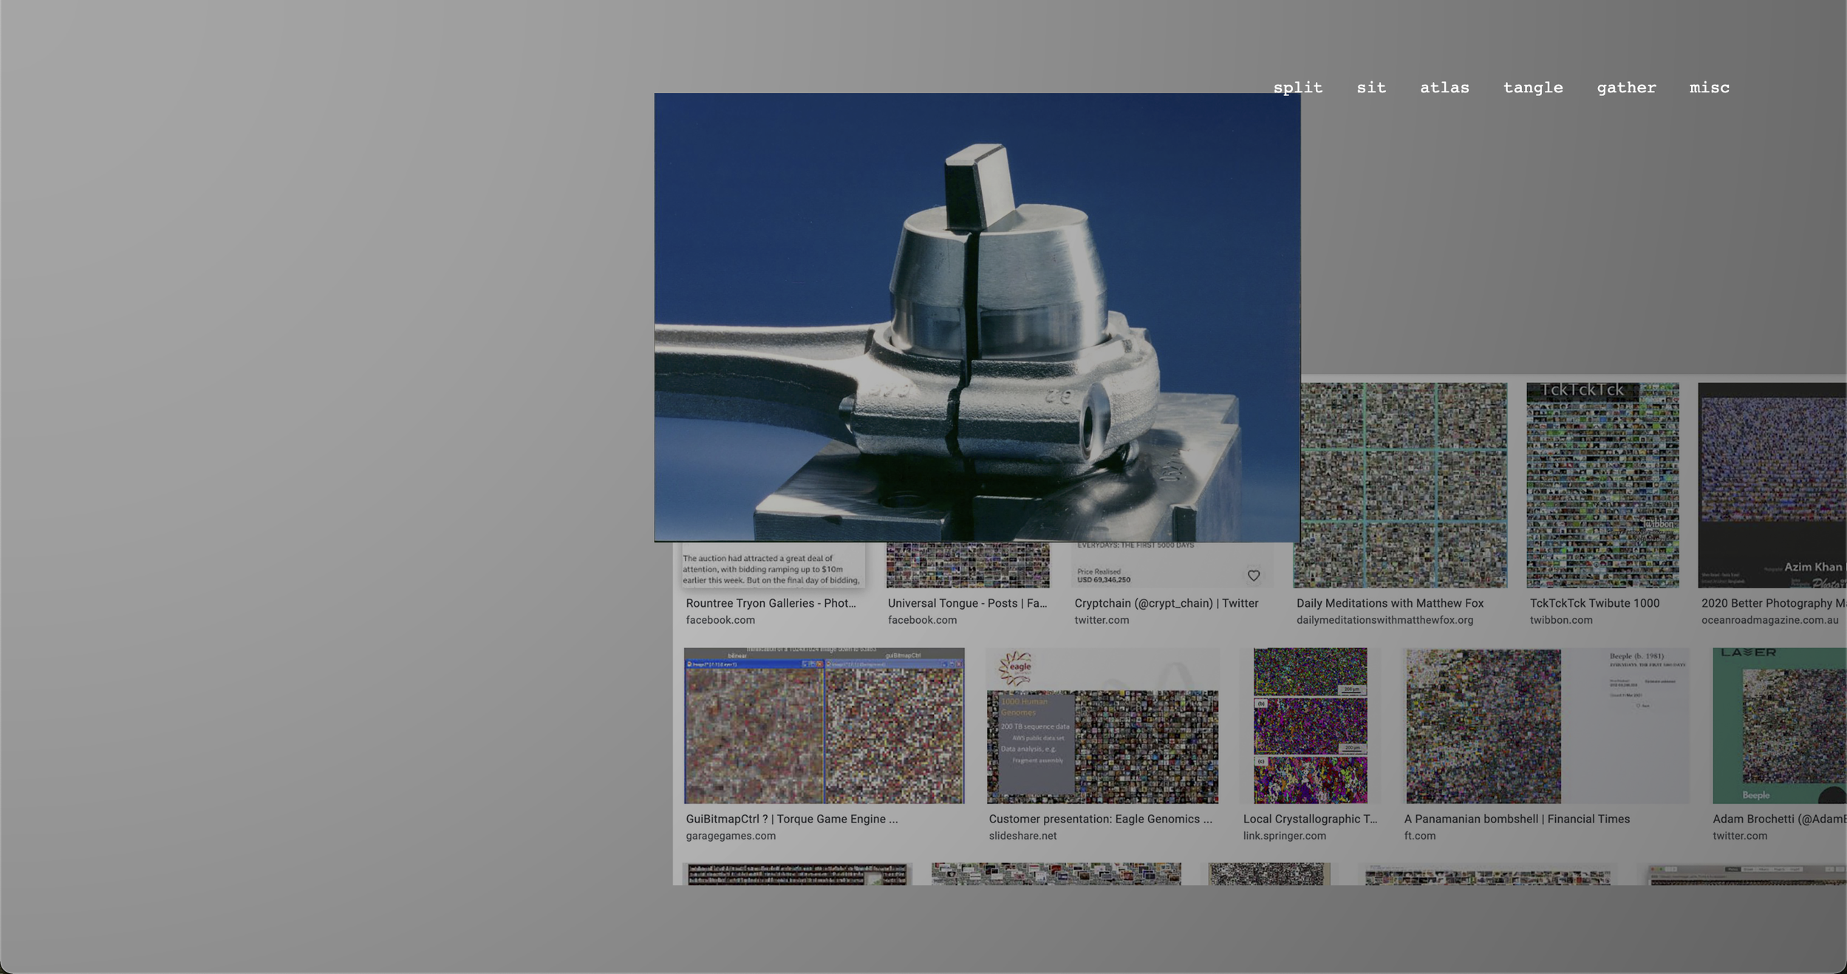The image size is (1847, 974).
Task: Open the tangle menu item
Action: [x=1533, y=87]
